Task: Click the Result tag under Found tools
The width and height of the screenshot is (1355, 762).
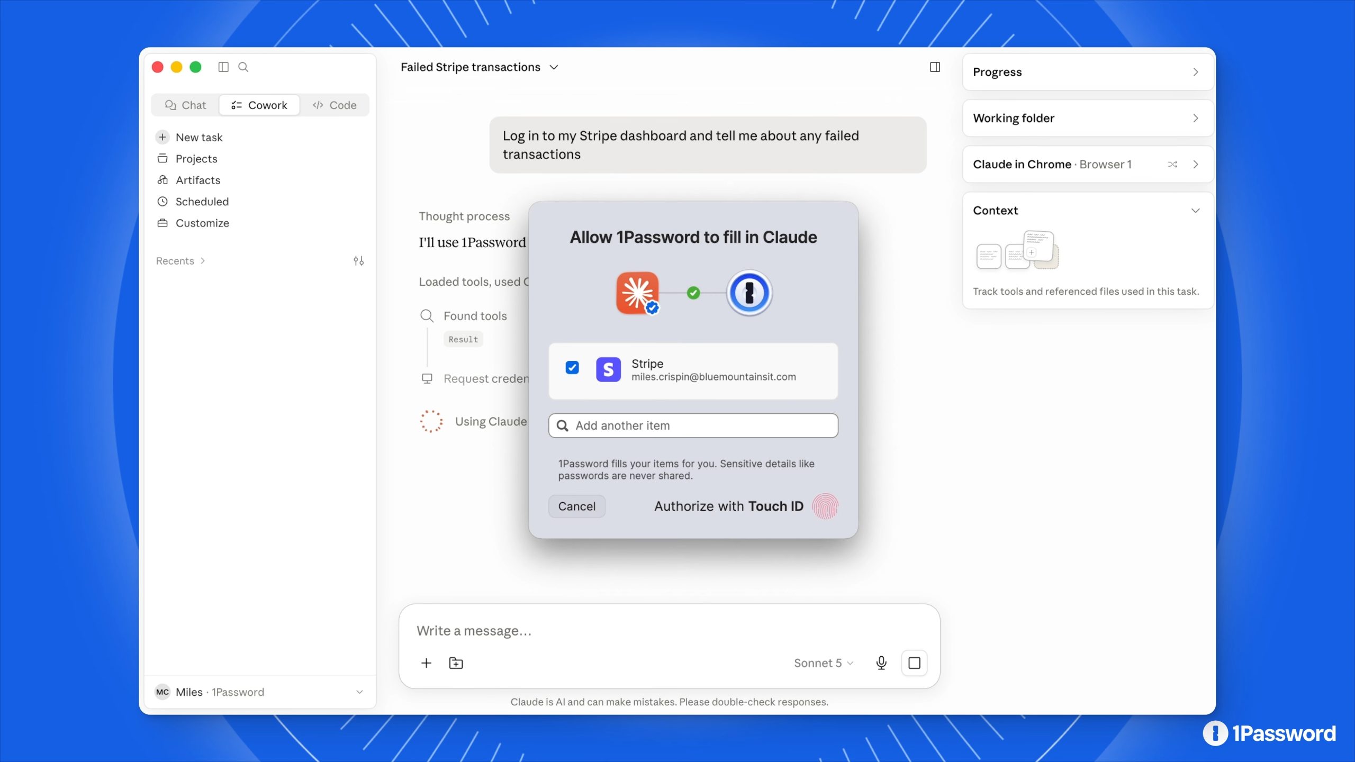Action: click(463, 340)
